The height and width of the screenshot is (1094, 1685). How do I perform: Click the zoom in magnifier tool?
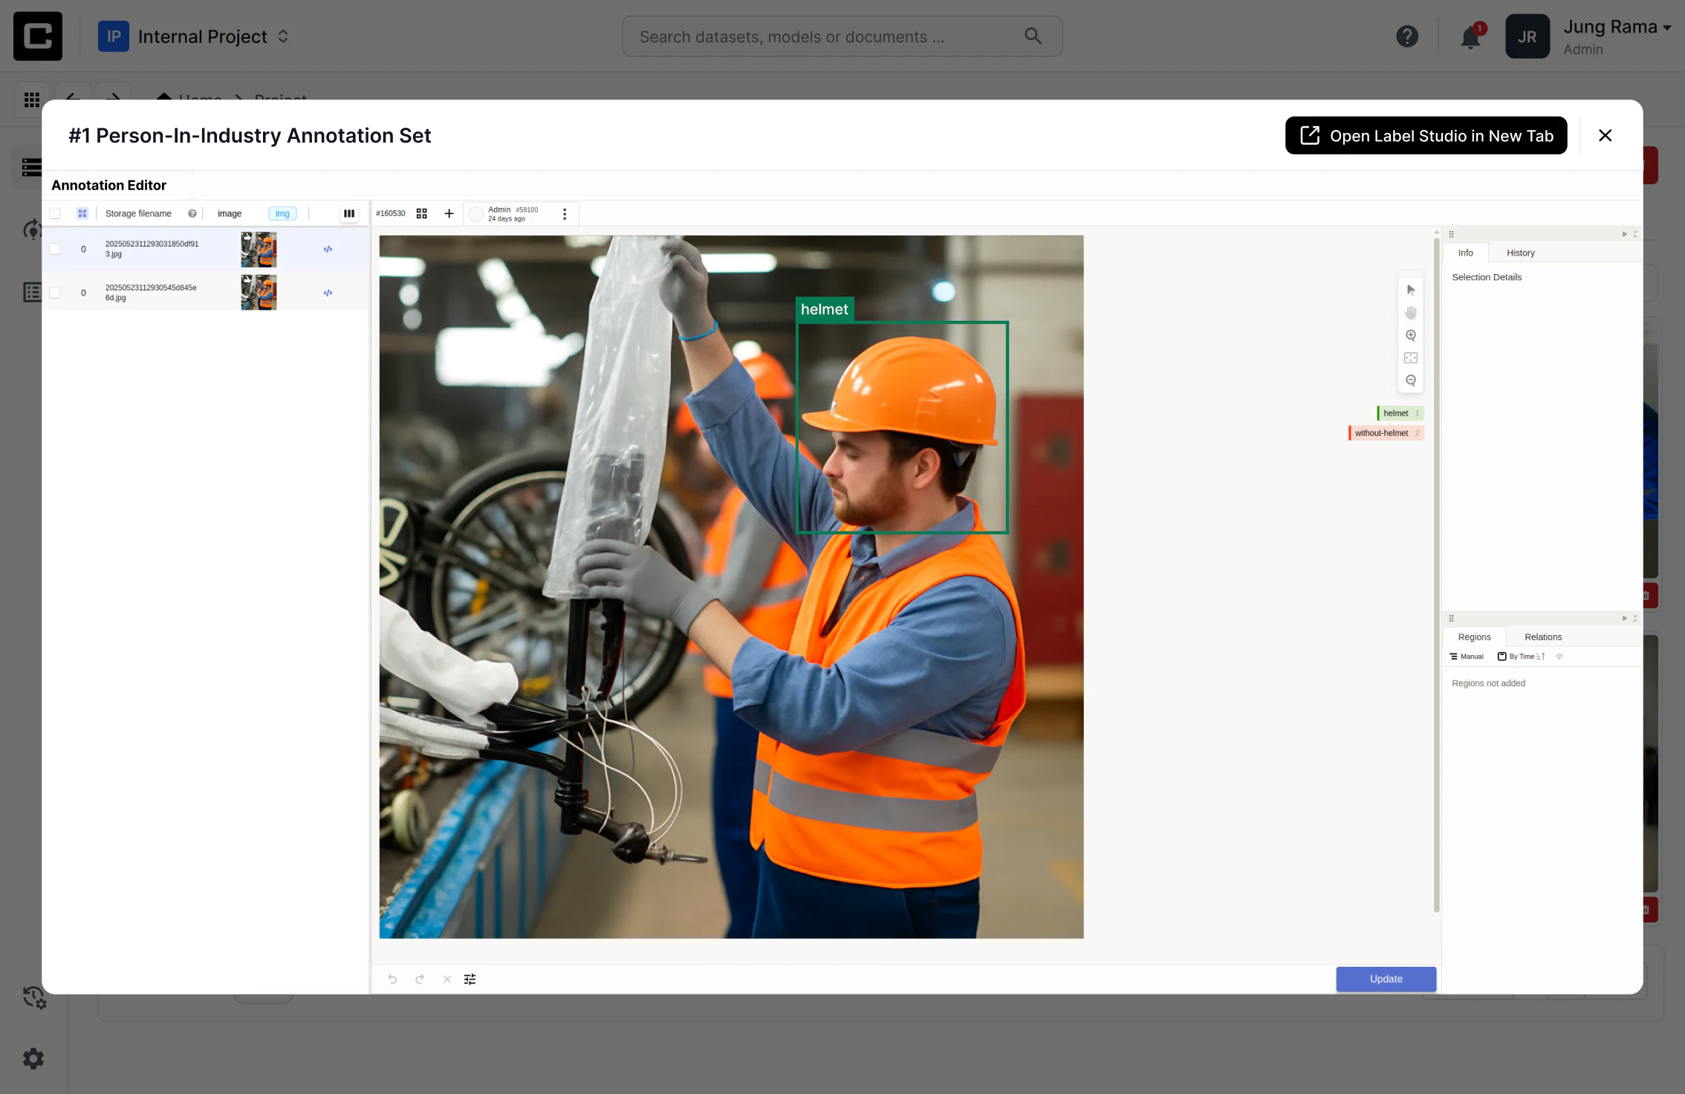point(1410,336)
